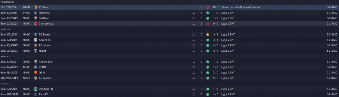Click the Paris FC club crest
The height and width of the screenshot is (97, 339).
click(x=35, y=94)
